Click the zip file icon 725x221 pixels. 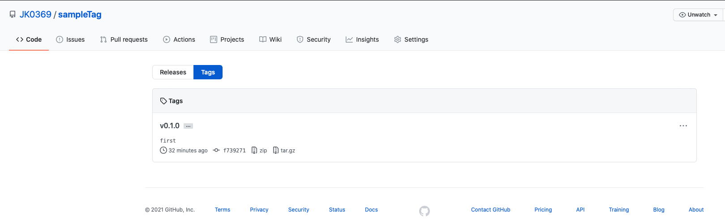254,150
